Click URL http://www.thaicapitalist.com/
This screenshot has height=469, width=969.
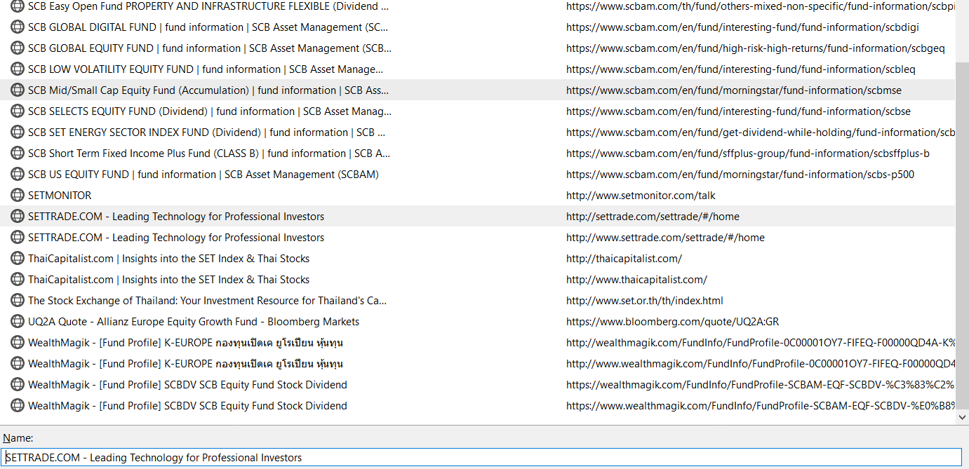point(636,280)
